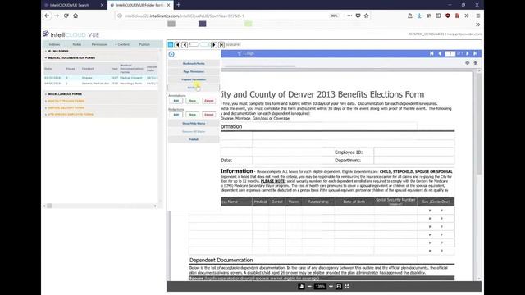Open the Publish tab
The image size is (525, 295).
point(144,44)
